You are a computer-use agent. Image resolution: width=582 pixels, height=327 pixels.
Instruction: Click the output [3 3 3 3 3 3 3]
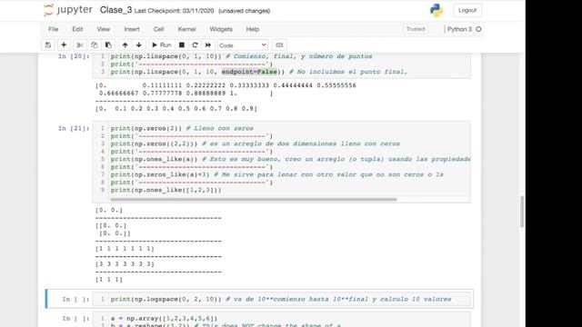[125, 264]
